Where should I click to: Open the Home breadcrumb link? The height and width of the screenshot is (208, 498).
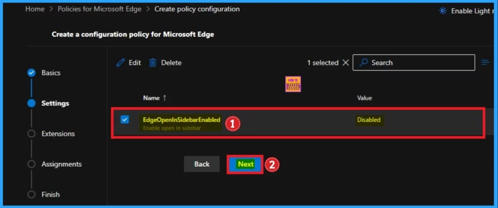[35, 9]
